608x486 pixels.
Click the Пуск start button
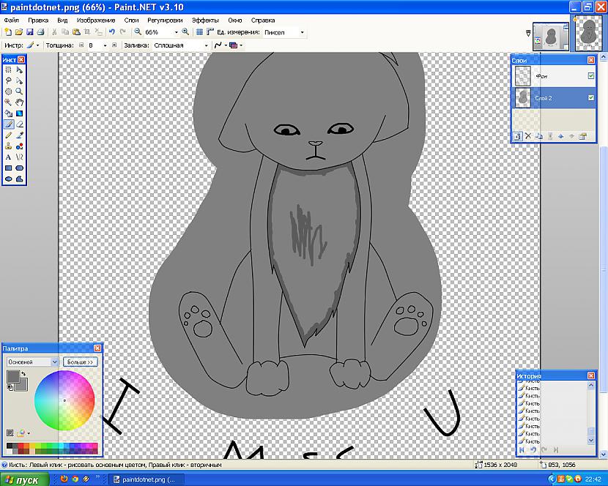(x=24, y=479)
